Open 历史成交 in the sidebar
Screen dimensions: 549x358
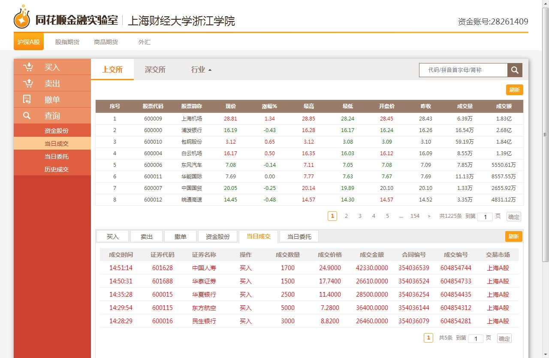coord(57,169)
